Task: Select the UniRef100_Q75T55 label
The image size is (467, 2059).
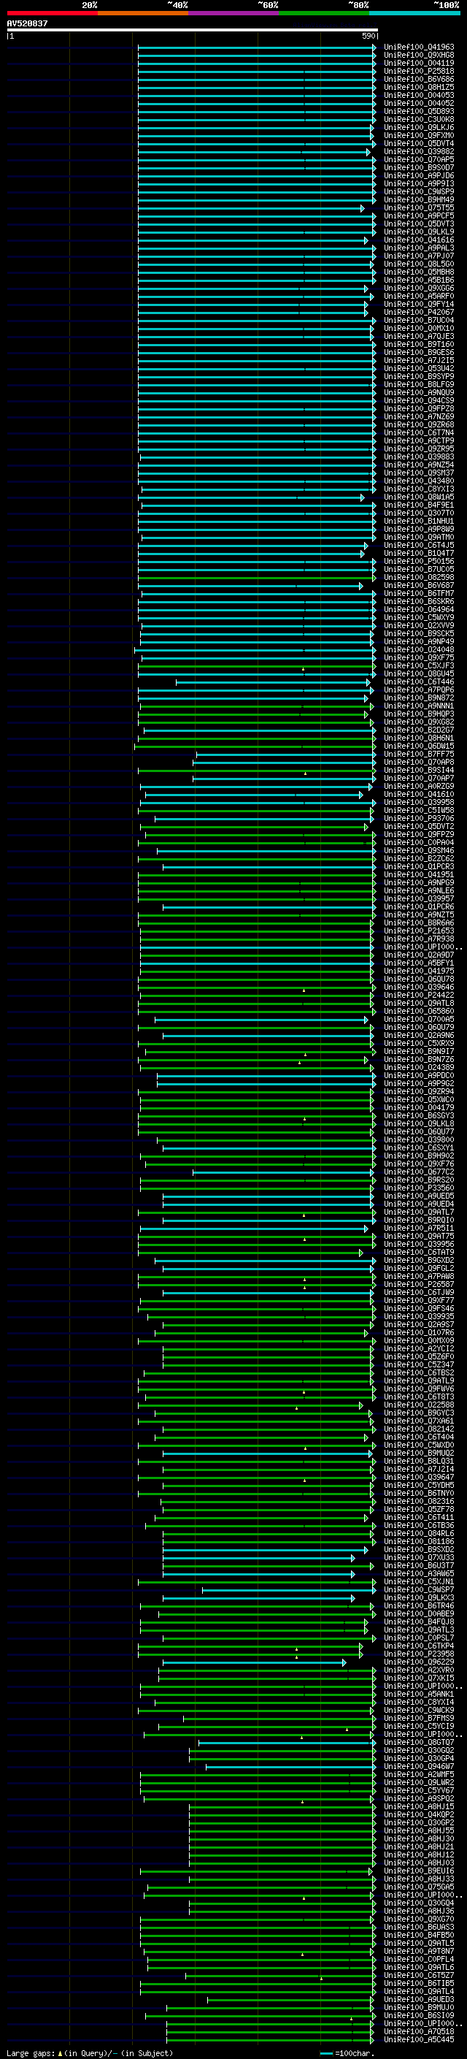Action: 419,208
